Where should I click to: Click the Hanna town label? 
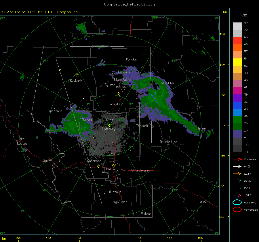(x=201, y=128)
